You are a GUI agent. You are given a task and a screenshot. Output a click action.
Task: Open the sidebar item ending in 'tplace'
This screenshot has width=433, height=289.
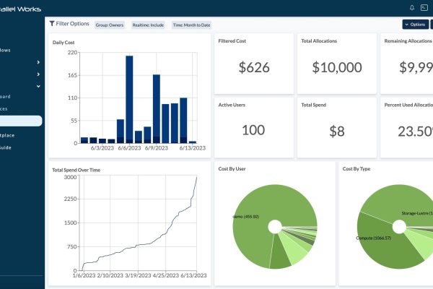(x=7, y=135)
